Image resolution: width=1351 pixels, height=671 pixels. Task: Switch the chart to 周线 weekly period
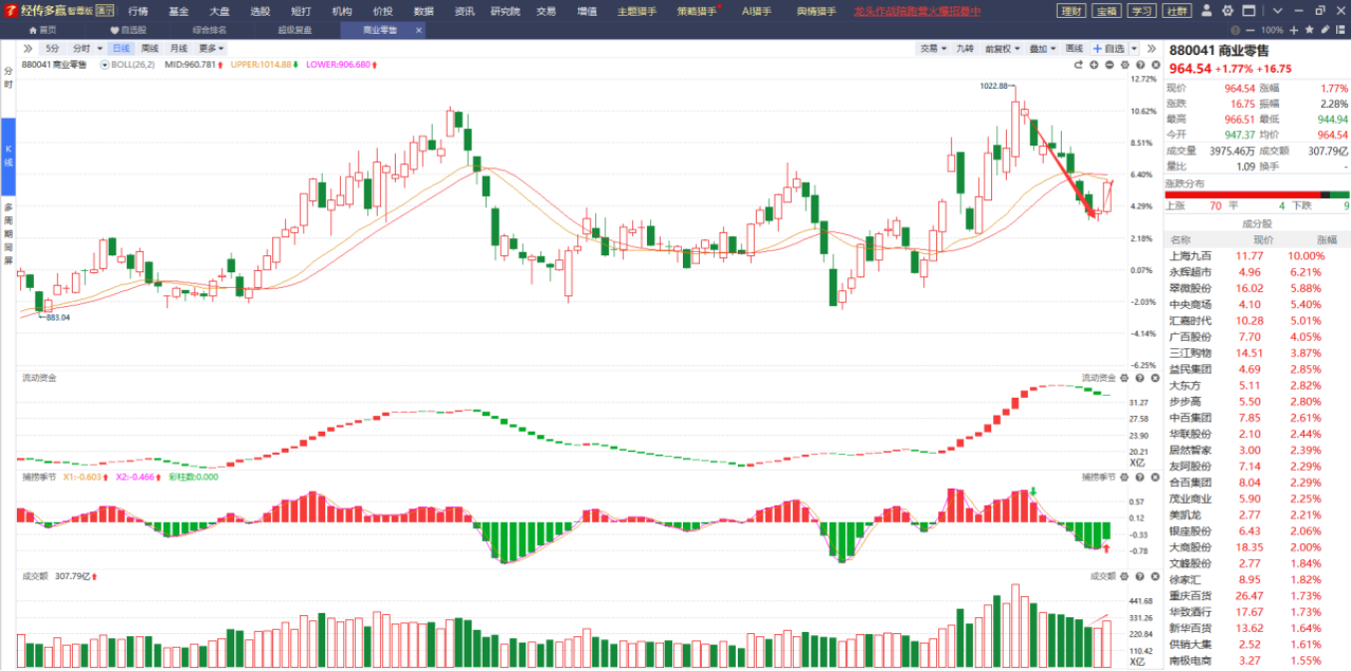tap(150, 48)
